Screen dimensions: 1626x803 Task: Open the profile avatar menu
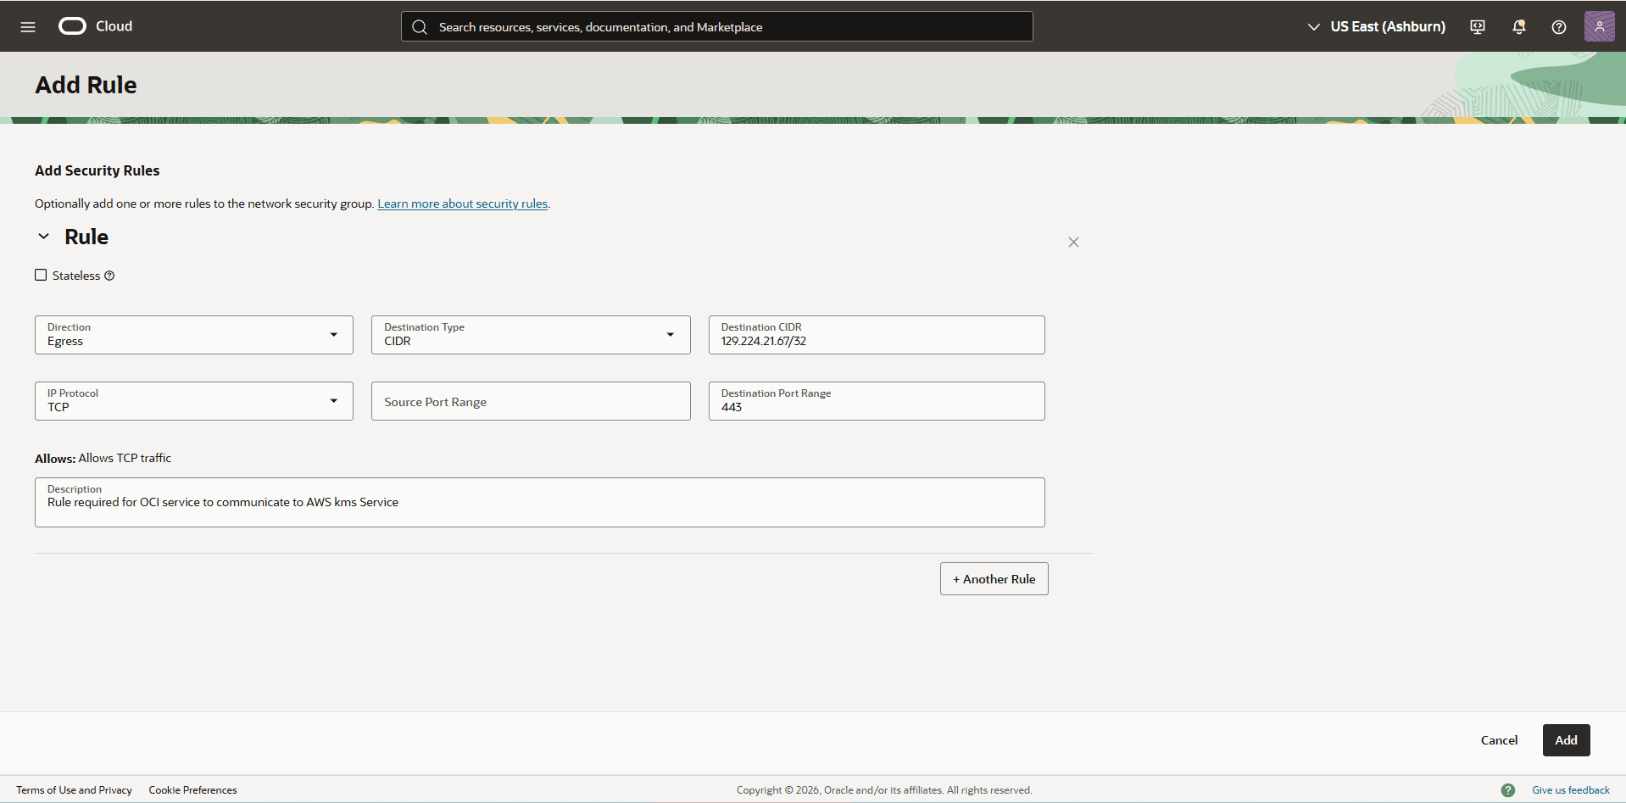(x=1600, y=26)
